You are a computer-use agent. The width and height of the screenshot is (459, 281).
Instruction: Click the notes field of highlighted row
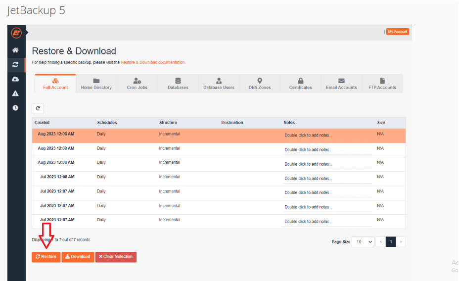pos(327,136)
